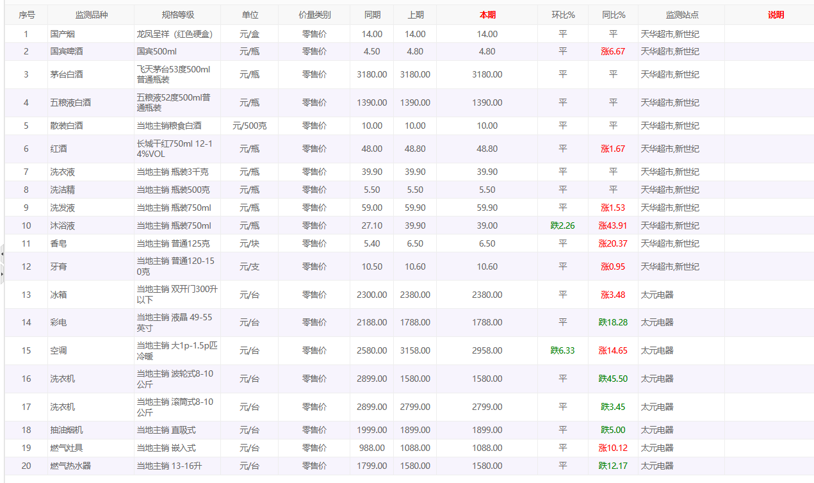
Task: Click the right-pointing expand arrow on the splitter
Action: [x=2, y=274]
